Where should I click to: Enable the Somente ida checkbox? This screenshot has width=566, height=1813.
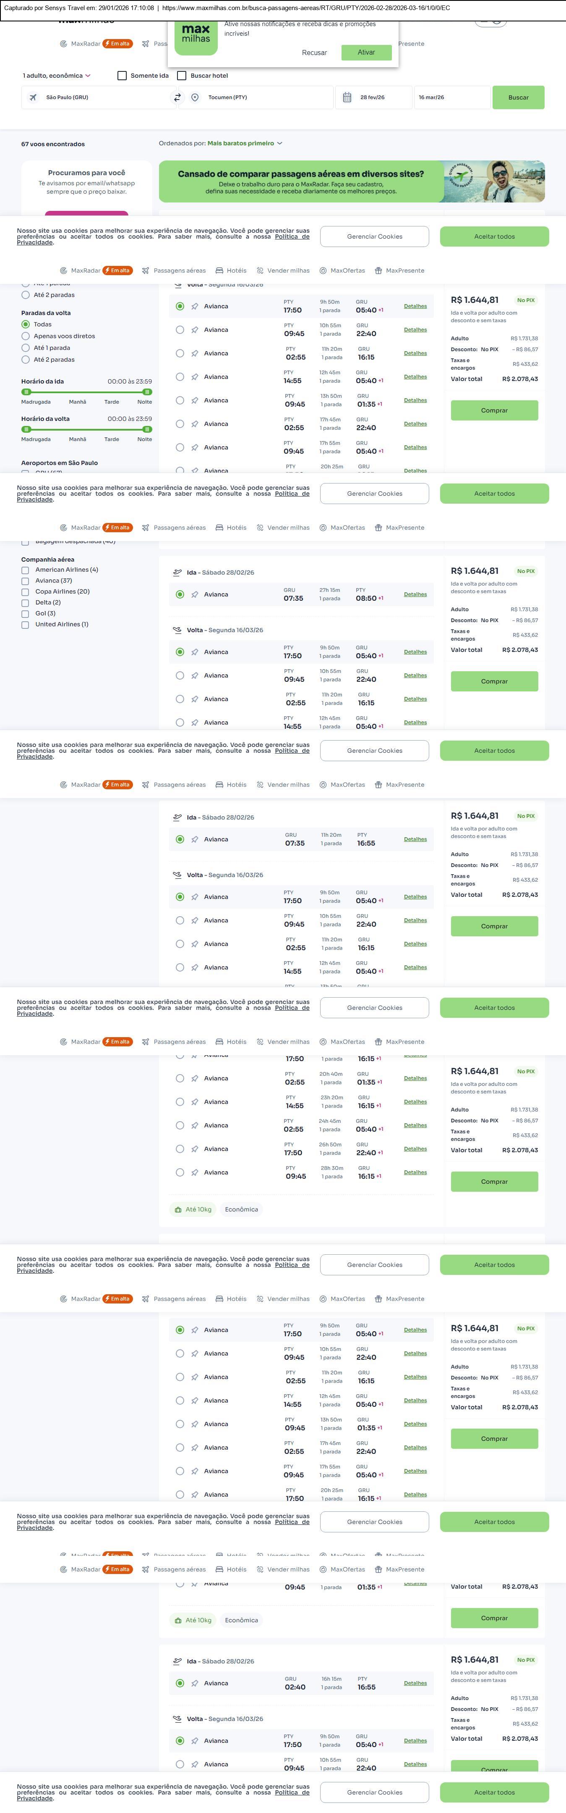tap(123, 76)
